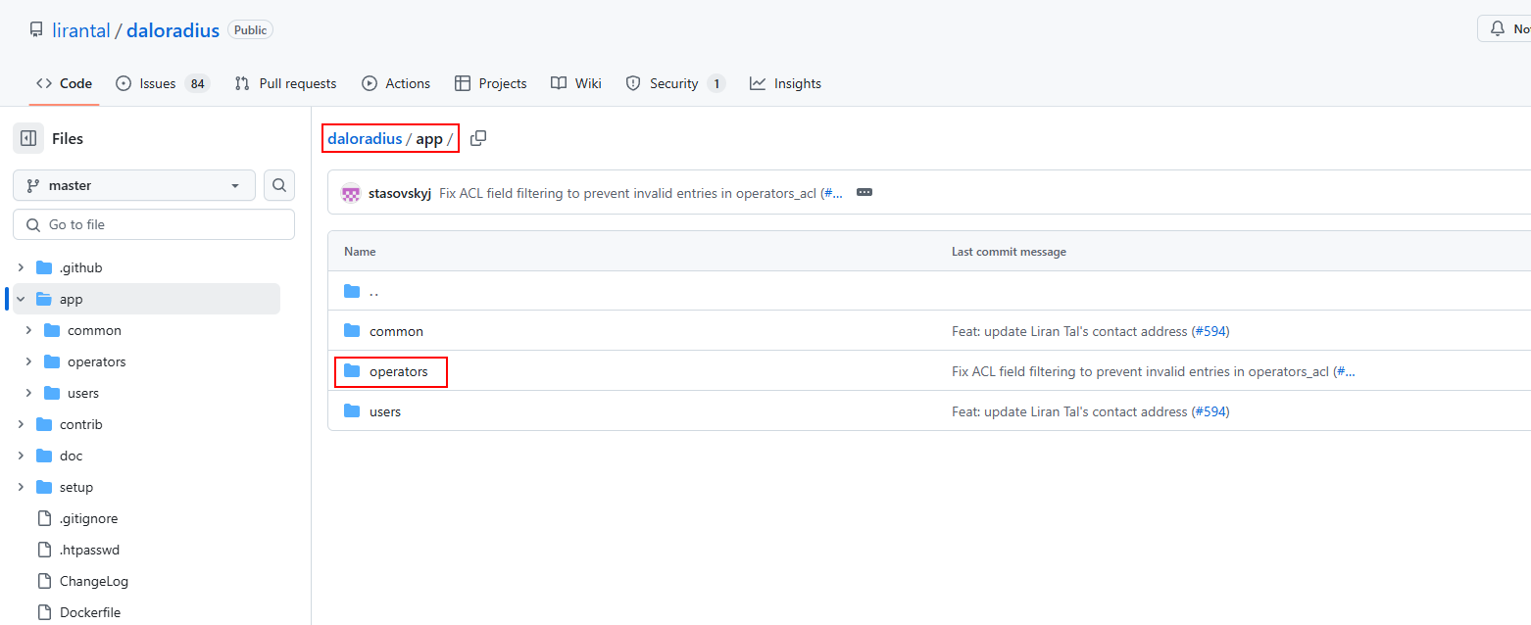Click the Notifications bell button
1531x625 pixels.
click(x=1505, y=28)
